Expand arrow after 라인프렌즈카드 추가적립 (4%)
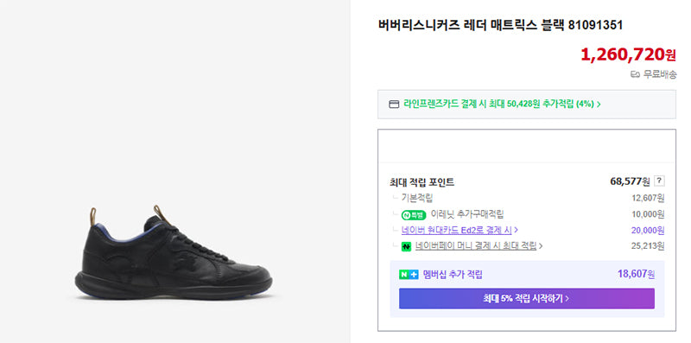Screen dimensions: 691x343 pyautogui.click(x=599, y=105)
